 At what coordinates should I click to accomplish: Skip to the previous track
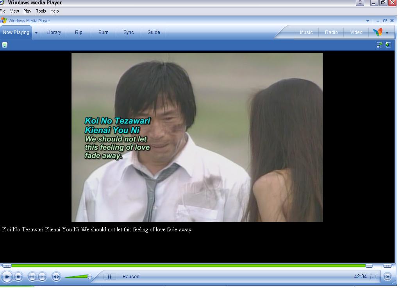pyautogui.click(x=32, y=276)
